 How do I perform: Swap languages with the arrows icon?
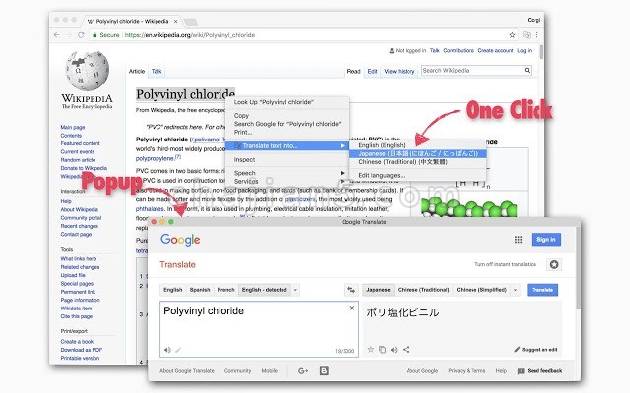(351, 290)
